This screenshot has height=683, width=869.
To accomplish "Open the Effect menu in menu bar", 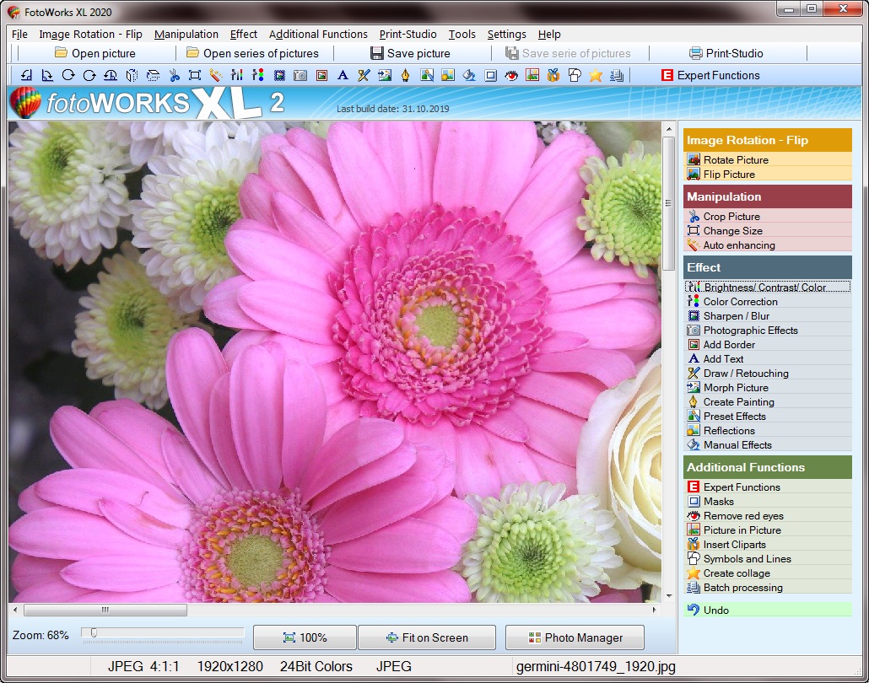I will (x=243, y=35).
